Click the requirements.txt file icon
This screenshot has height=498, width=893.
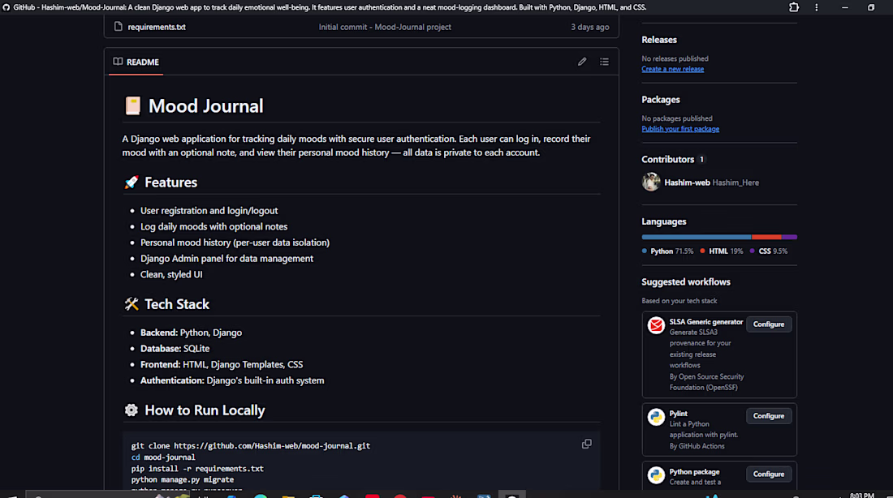coord(118,27)
